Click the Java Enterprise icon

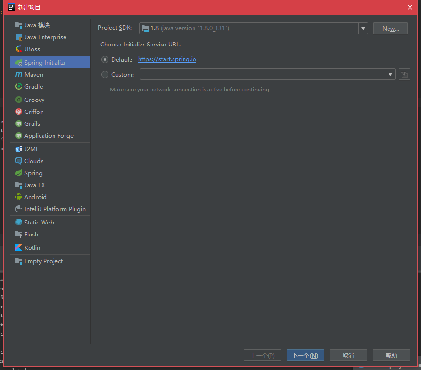tap(19, 37)
